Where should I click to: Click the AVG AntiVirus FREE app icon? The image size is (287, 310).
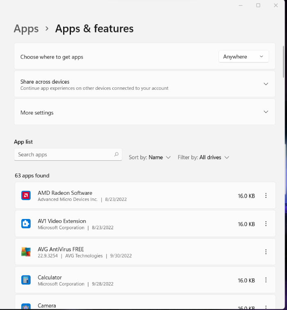26,252
